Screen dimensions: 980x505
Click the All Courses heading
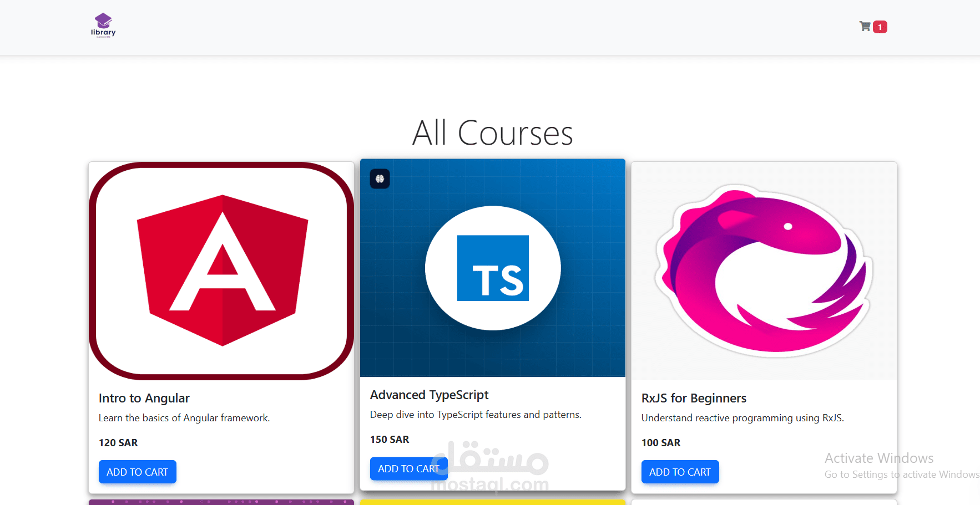(493, 133)
